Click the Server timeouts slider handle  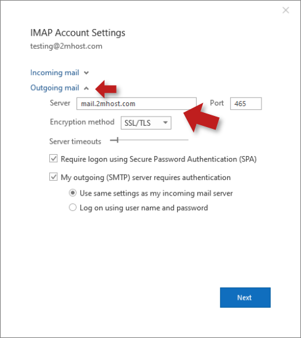[x=118, y=140]
